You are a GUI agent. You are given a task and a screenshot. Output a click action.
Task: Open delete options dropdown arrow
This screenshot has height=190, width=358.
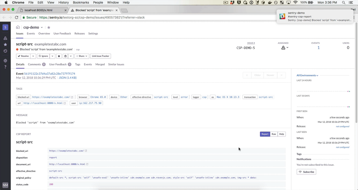click(71, 56)
